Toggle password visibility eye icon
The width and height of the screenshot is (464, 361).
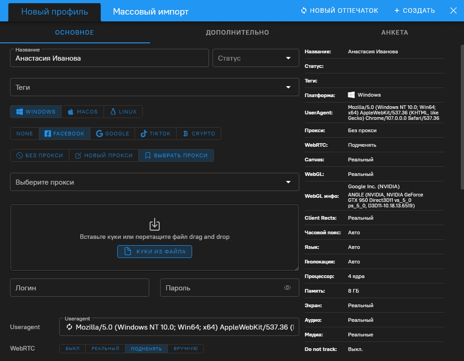287,288
